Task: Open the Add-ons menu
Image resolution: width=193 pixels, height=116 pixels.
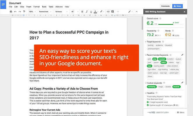Action: (x=59, y=7)
